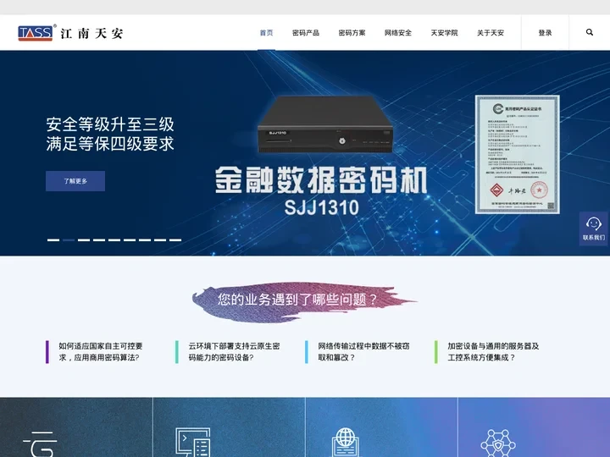Click the globe-over-laptop icon in the bottom tiles
This screenshot has width=610, height=457.
345,443
